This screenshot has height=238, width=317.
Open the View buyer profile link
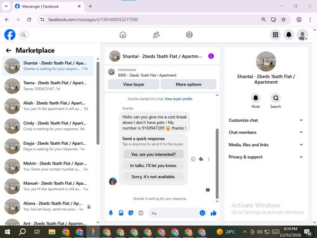coord(179,99)
